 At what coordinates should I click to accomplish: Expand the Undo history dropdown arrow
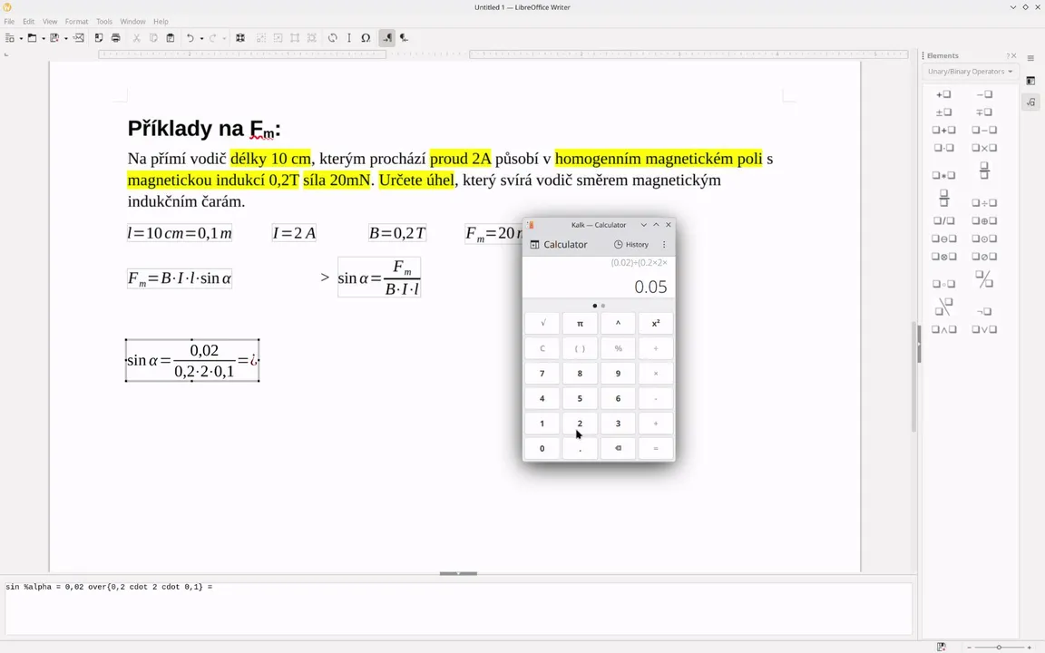click(x=201, y=39)
